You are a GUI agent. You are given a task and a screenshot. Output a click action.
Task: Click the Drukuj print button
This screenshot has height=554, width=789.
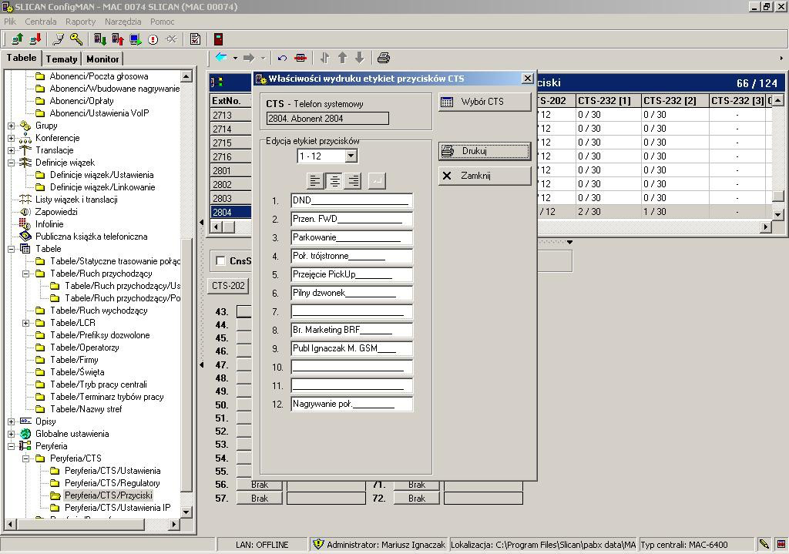tap(485, 151)
